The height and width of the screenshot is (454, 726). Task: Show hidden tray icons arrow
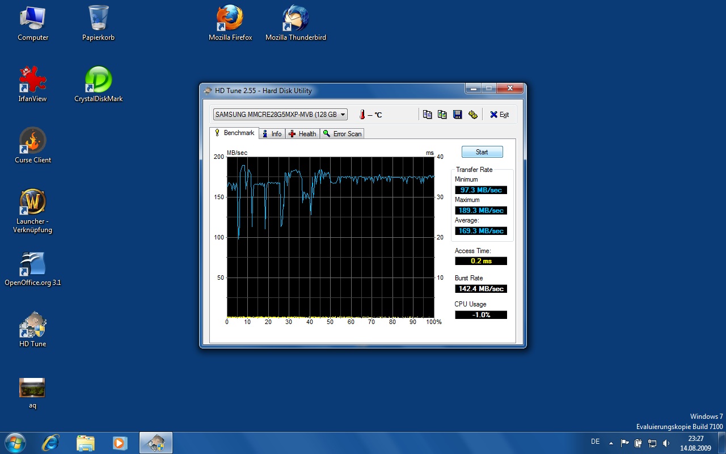[611, 443]
